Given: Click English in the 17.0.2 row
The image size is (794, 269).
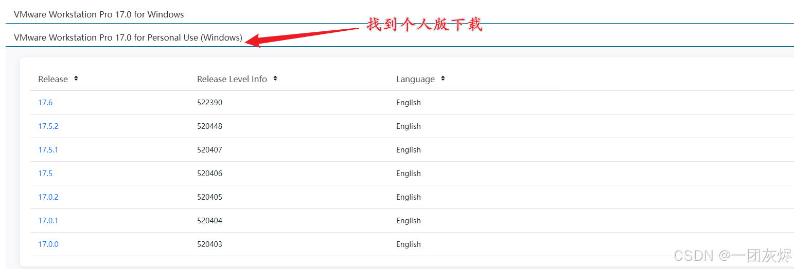Looking at the screenshot, I should [409, 197].
